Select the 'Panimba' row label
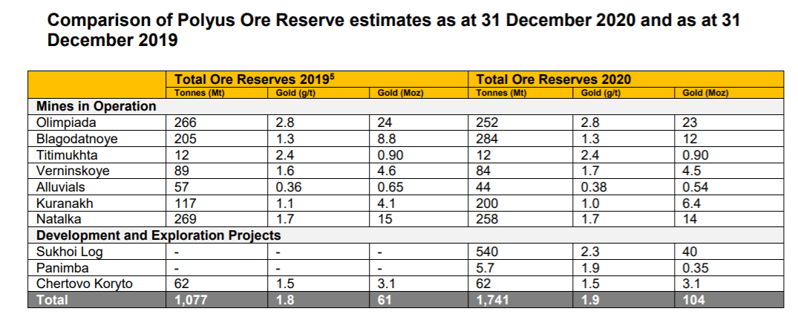 point(62,268)
